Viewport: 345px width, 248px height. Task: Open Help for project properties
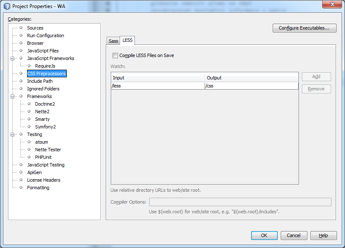[x=323, y=235]
